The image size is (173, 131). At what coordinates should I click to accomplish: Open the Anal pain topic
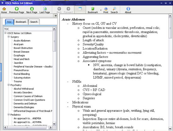pos(19,44)
